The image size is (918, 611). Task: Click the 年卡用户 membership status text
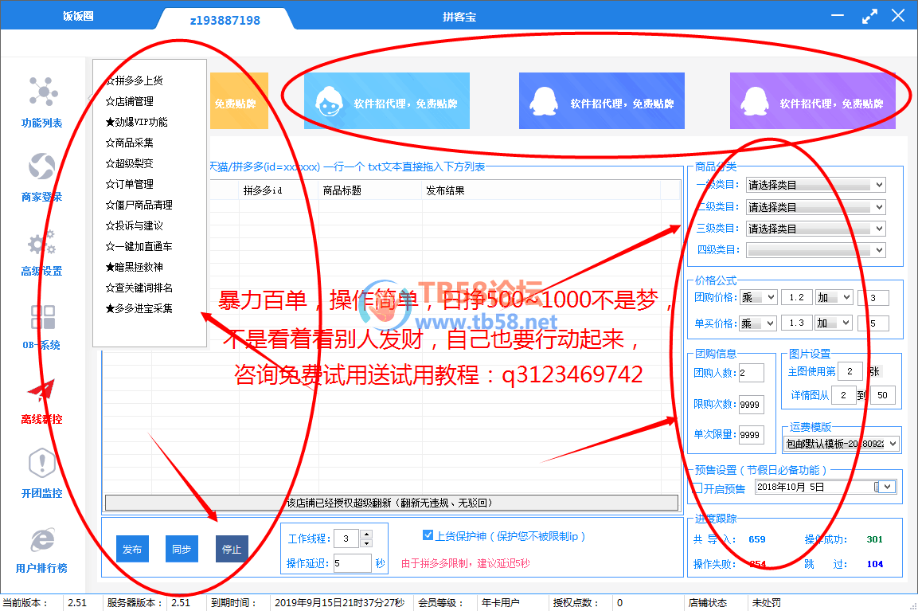pos(500,603)
